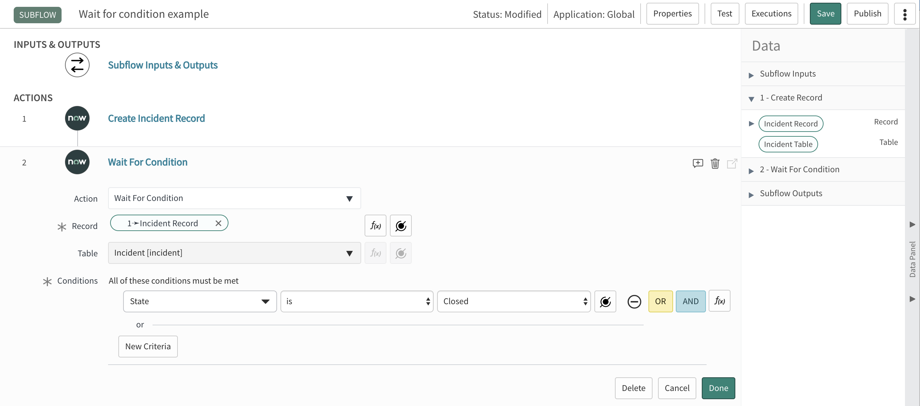Open the State field dropdown
The image size is (920, 406).
tap(200, 301)
